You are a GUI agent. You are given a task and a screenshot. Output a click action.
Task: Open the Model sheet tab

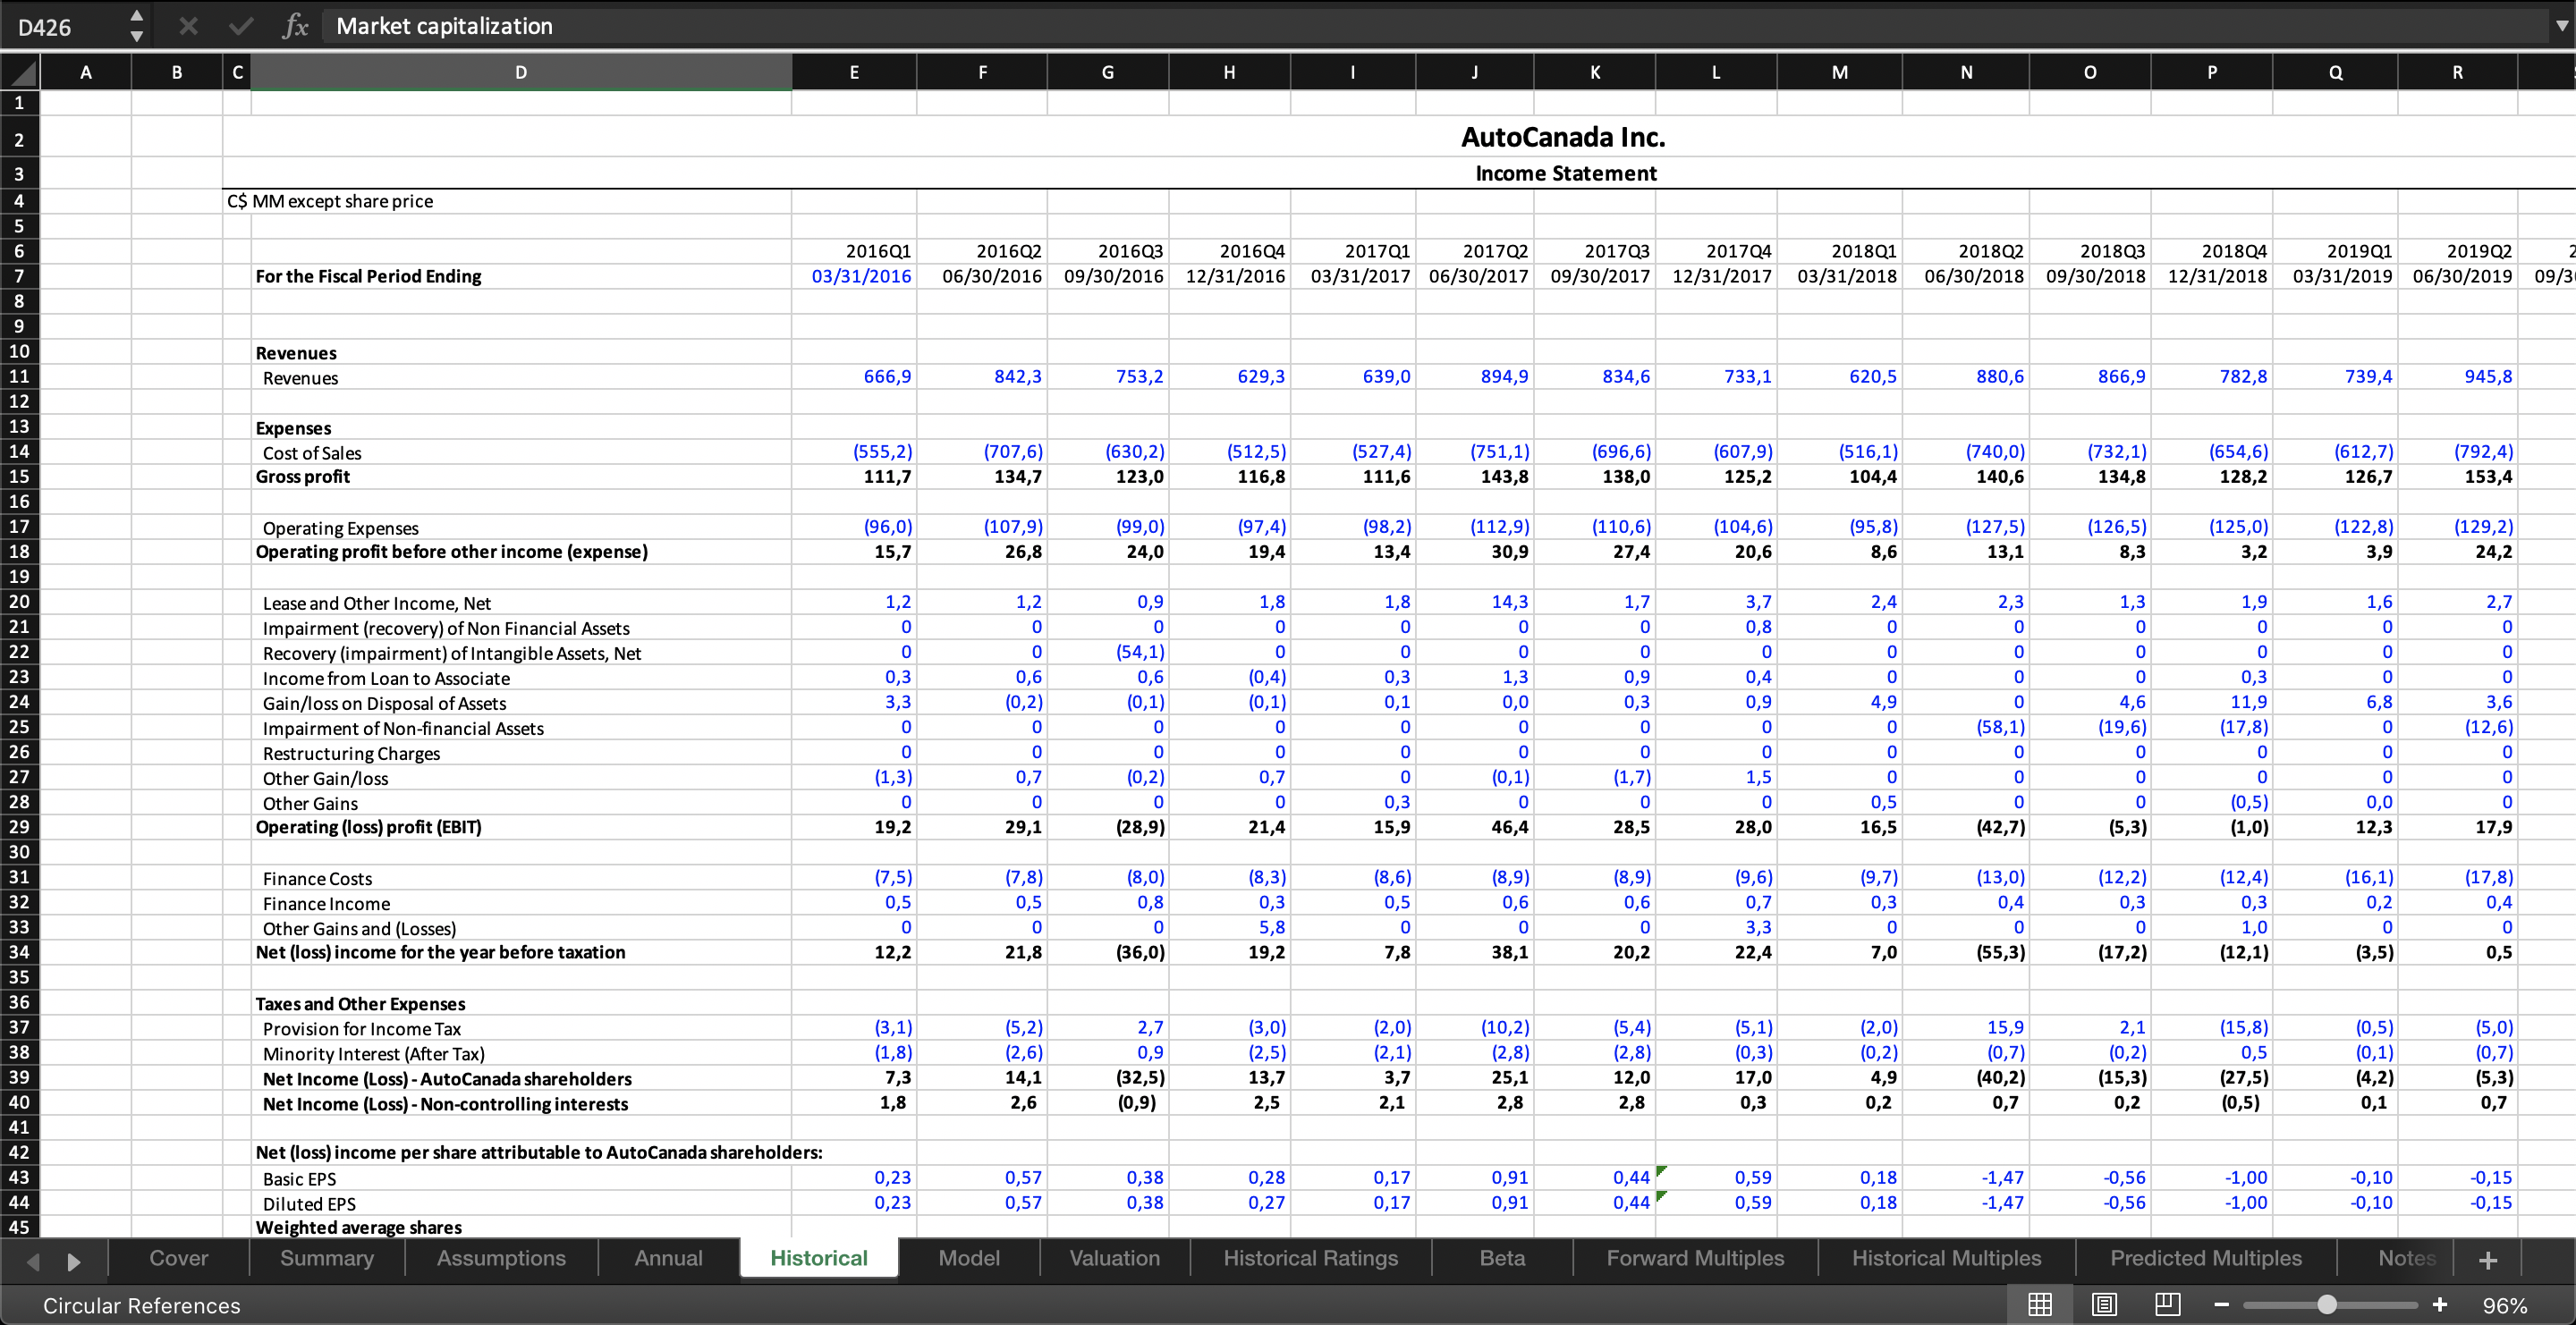point(969,1258)
